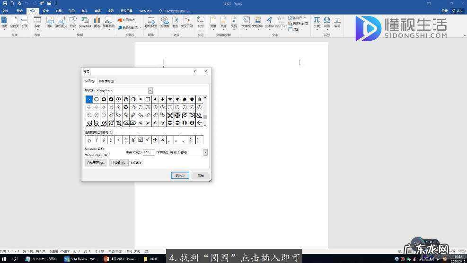Screen dimensions: 467x263
Task: Select the hollow circle symbol in the grid
Action: pos(97,99)
